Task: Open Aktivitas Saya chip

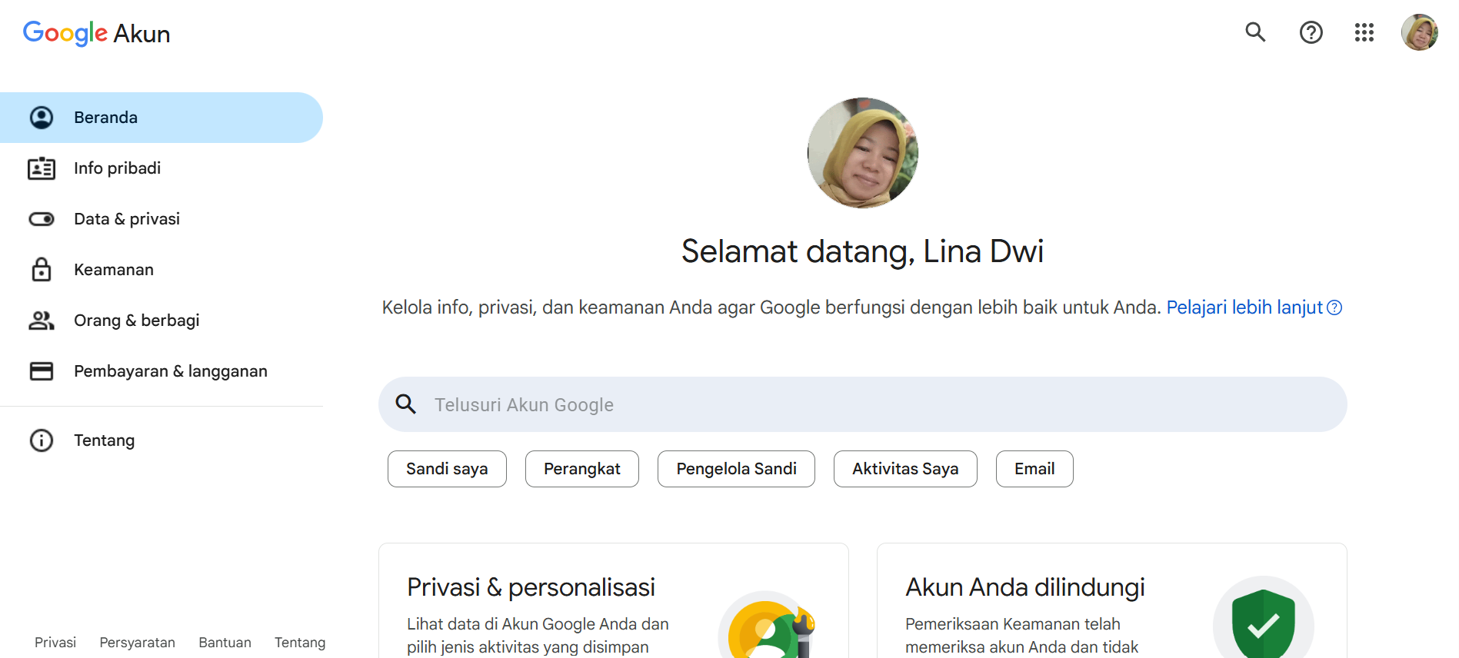Action: pos(905,469)
